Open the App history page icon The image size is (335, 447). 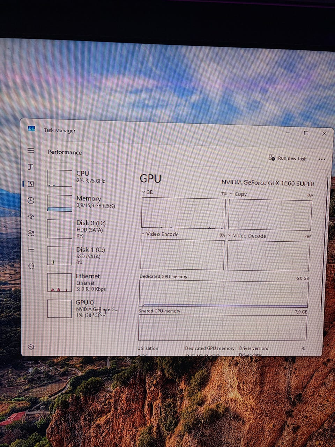click(x=31, y=200)
